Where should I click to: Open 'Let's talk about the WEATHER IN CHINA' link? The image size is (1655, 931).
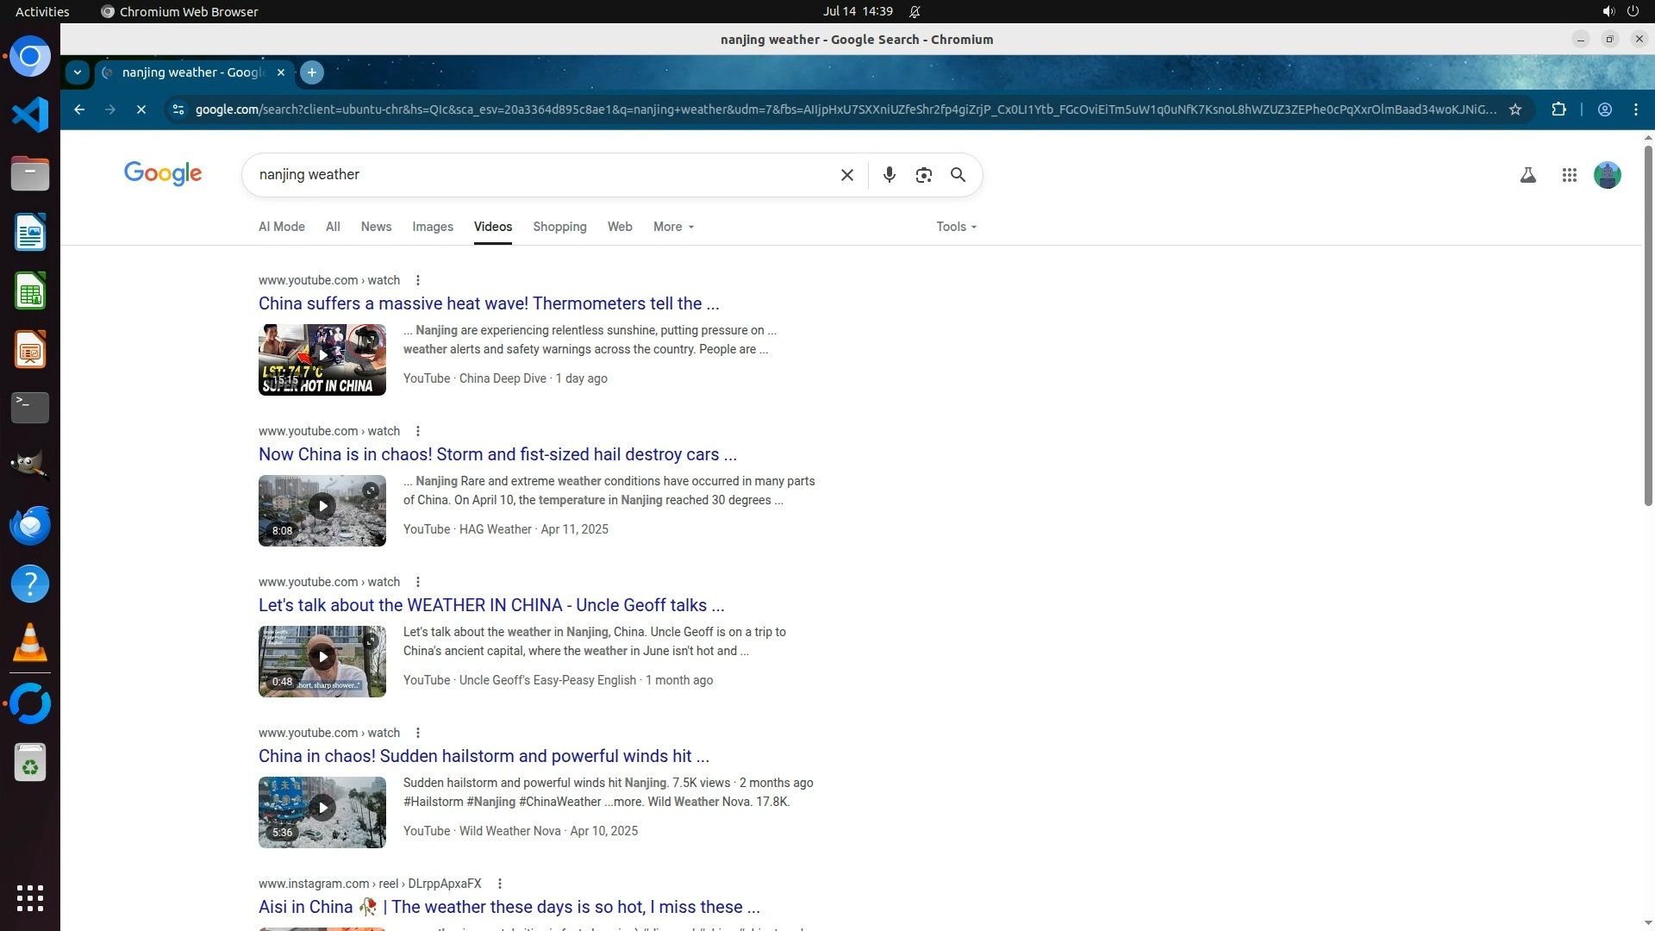(x=490, y=605)
